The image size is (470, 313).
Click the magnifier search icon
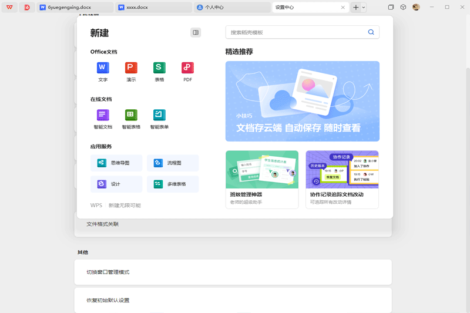[371, 32]
